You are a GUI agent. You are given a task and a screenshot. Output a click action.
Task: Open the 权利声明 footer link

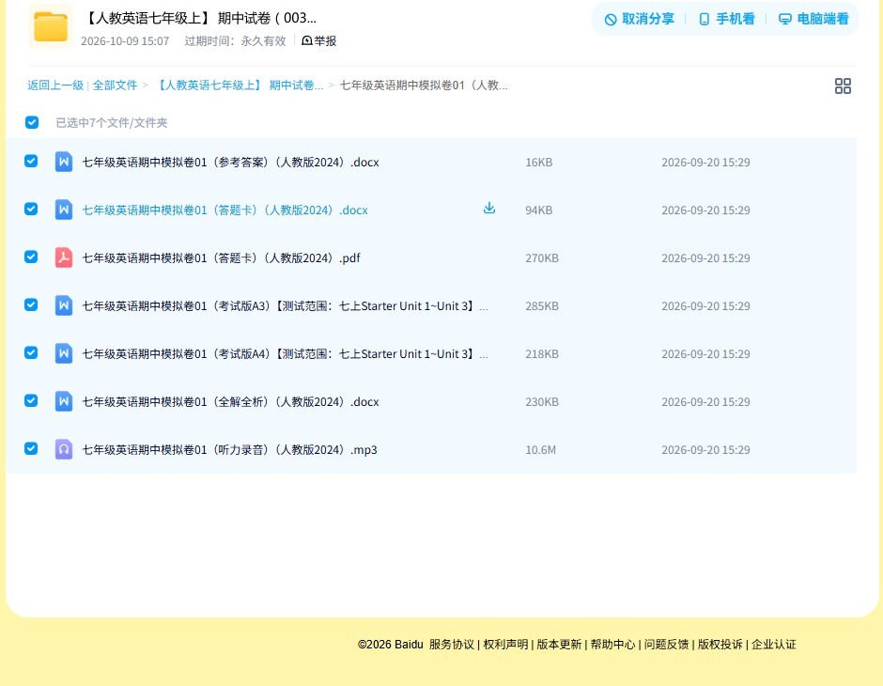coord(505,645)
